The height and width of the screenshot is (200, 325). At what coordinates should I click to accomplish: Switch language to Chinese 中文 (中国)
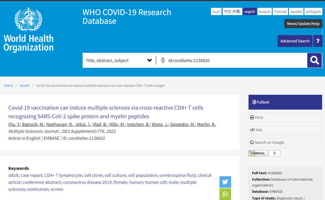pyautogui.click(x=232, y=12)
